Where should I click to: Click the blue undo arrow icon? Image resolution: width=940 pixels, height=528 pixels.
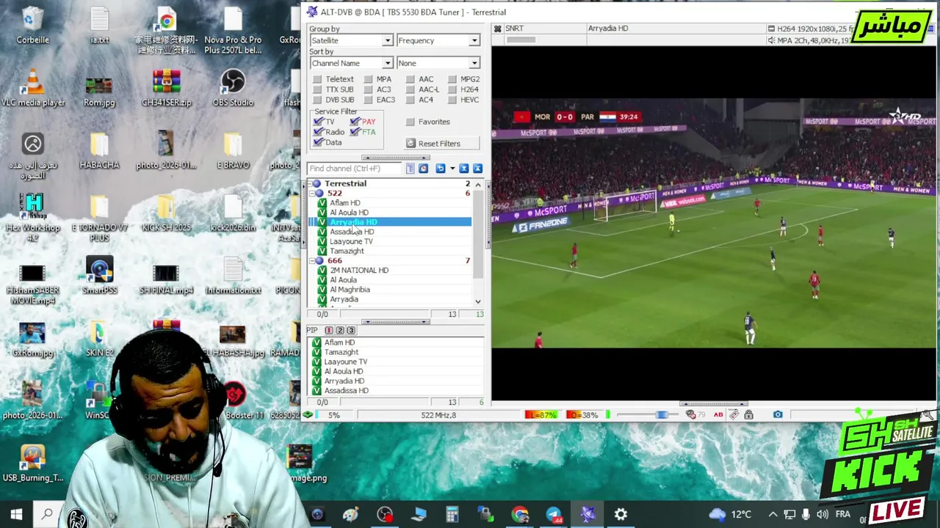[440, 169]
